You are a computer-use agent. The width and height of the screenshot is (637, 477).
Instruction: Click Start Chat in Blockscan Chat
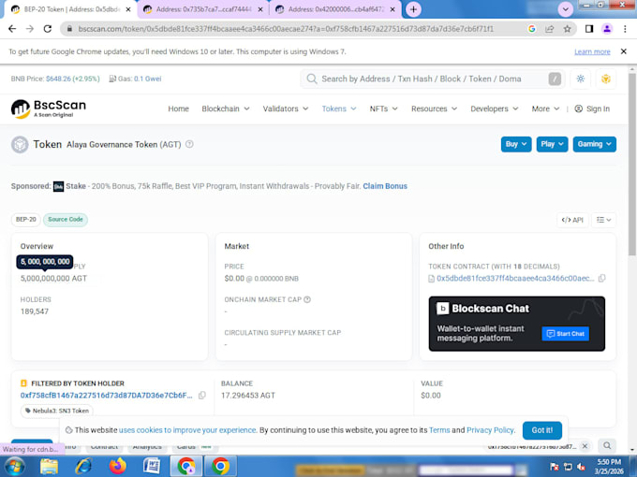pyautogui.click(x=565, y=334)
